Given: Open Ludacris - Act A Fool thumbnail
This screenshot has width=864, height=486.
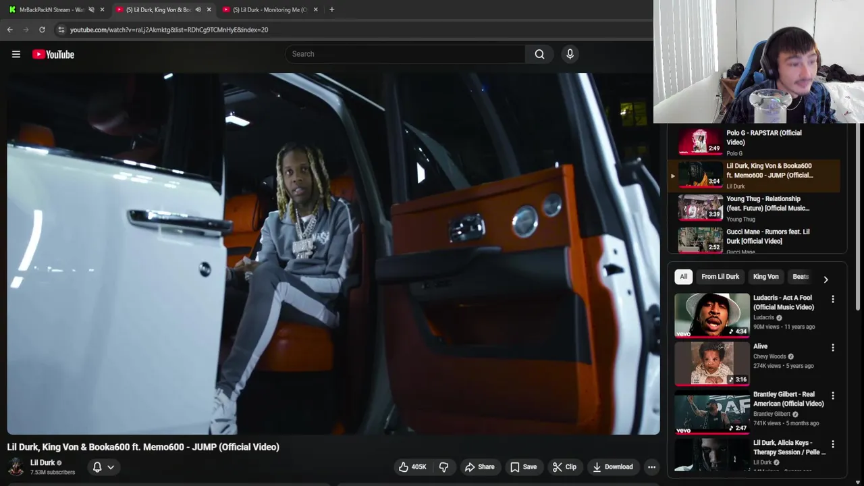Looking at the screenshot, I should (x=712, y=315).
